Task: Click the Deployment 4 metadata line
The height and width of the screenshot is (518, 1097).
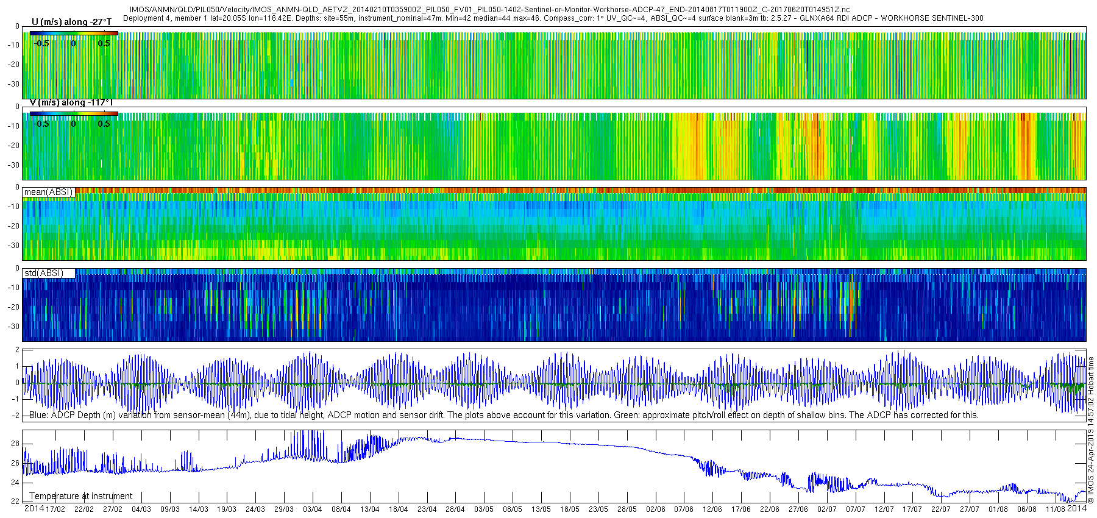Action: pyautogui.click(x=553, y=18)
